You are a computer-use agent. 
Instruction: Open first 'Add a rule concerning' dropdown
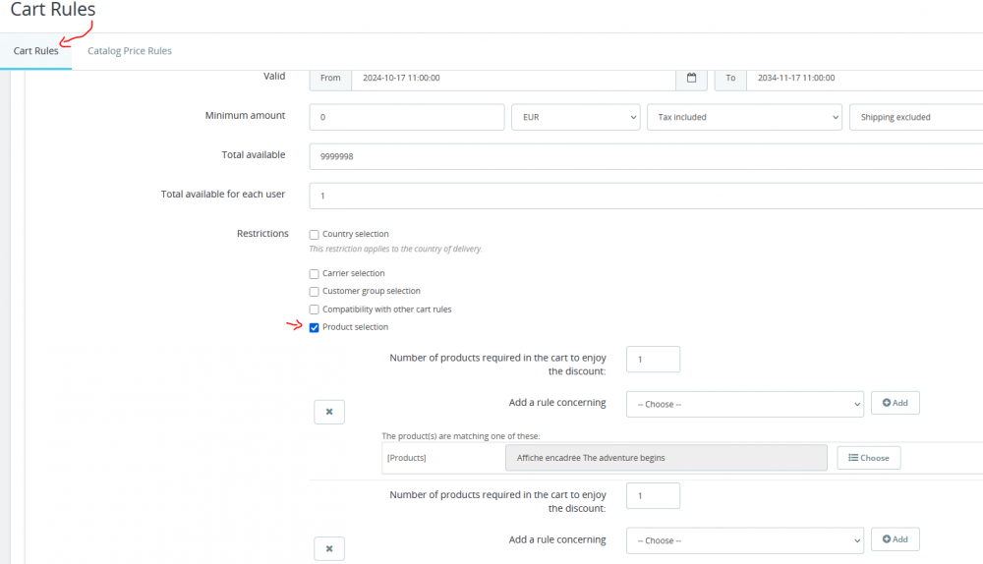pyautogui.click(x=744, y=404)
